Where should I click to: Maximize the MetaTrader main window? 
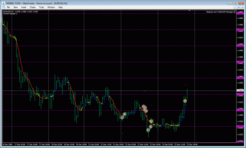tap(235, 3)
